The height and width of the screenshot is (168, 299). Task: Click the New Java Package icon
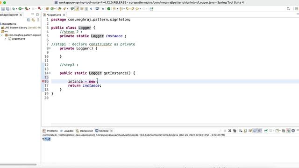47,9
